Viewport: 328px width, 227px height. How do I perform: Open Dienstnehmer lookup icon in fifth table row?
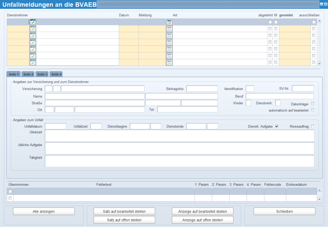(33, 49)
